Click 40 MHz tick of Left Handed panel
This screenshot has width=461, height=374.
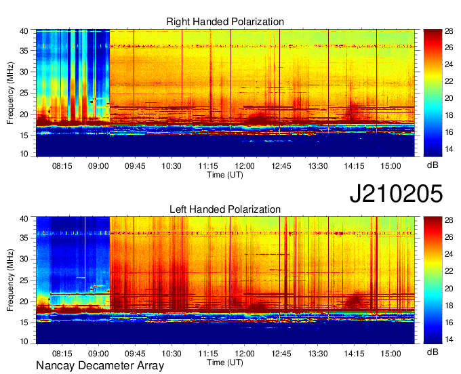[24, 219]
